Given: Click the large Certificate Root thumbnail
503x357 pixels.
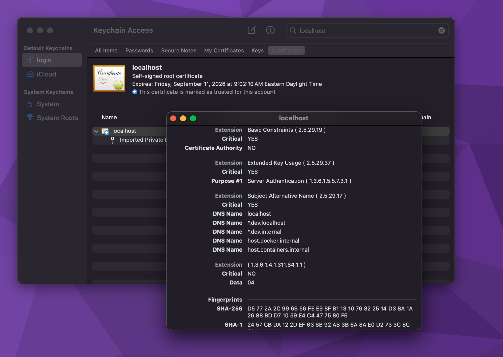Looking at the screenshot, I should (x=109, y=78).
